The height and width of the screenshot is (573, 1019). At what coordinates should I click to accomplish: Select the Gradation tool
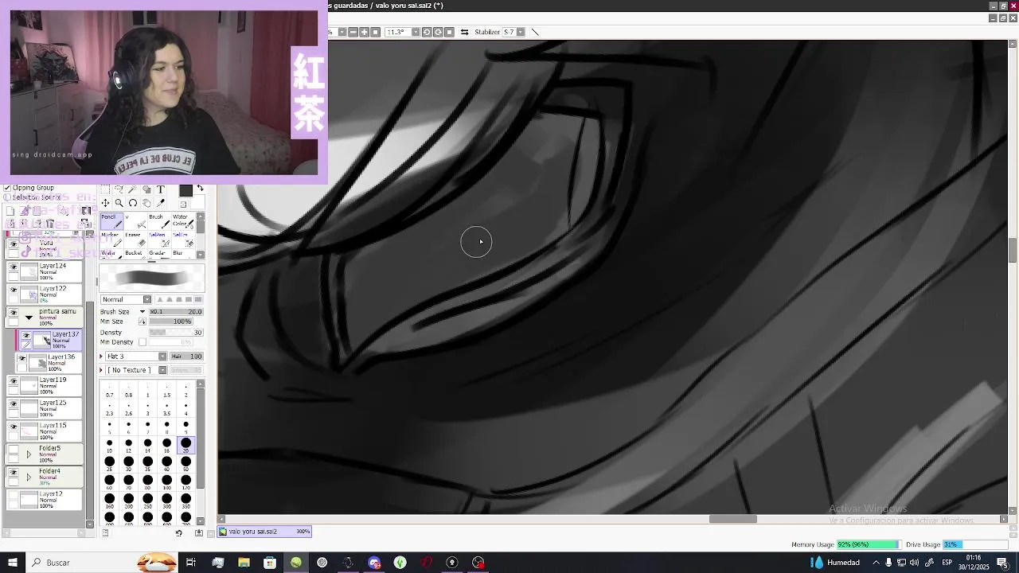coord(159,253)
